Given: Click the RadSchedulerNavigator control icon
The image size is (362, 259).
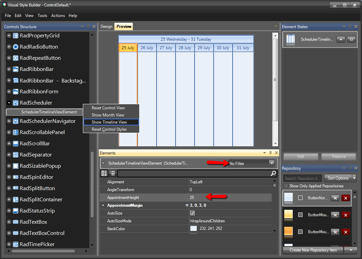Looking at the screenshot, I should (16, 121).
